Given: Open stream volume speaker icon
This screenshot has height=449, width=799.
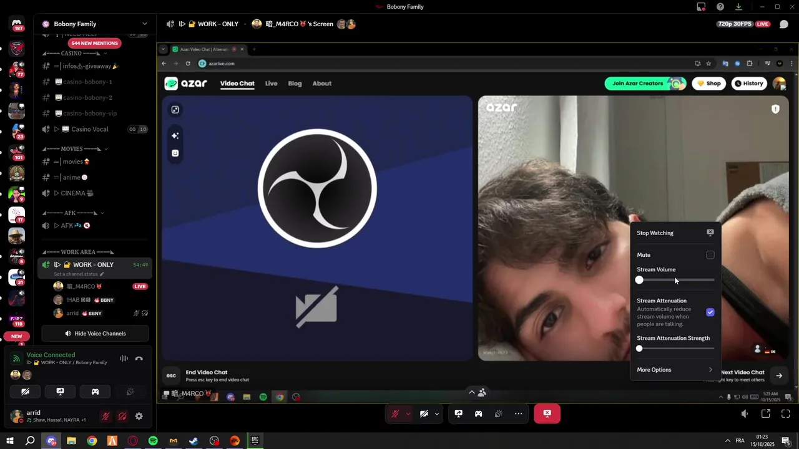Looking at the screenshot, I should (745, 413).
